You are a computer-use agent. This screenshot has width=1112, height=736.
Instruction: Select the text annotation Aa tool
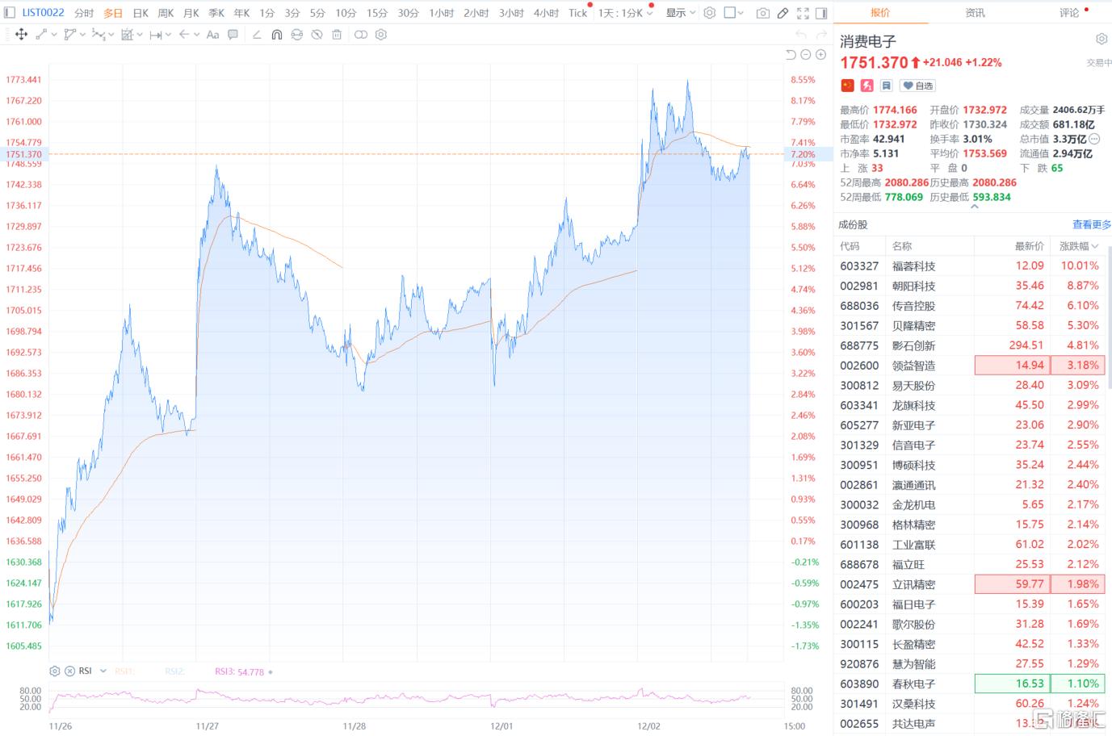pyautogui.click(x=212, y=35)
